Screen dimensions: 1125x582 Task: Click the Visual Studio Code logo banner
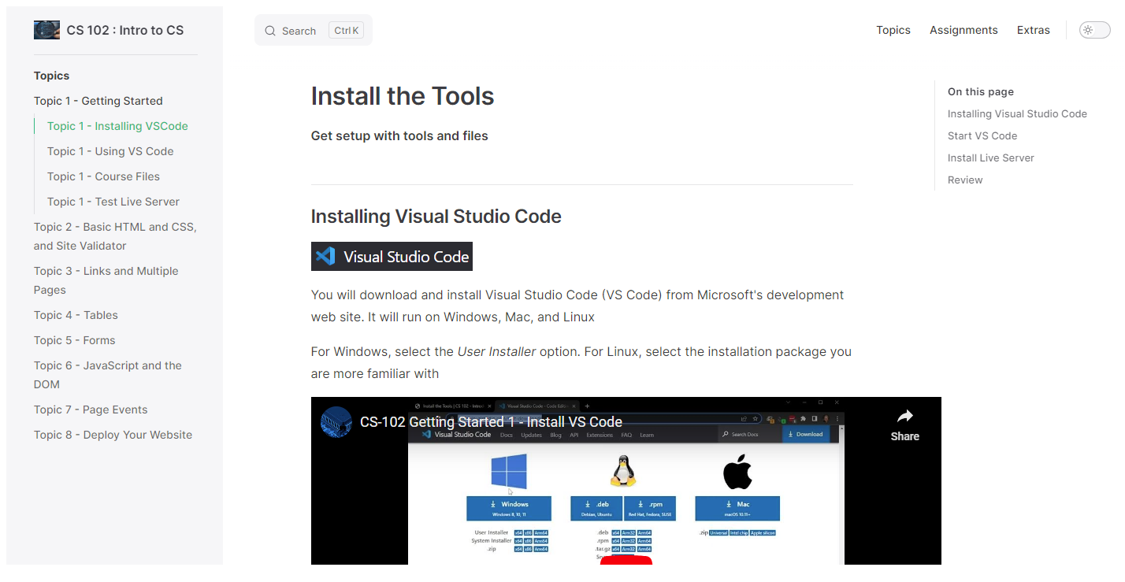pyautogui.click(x=392, y=256)
